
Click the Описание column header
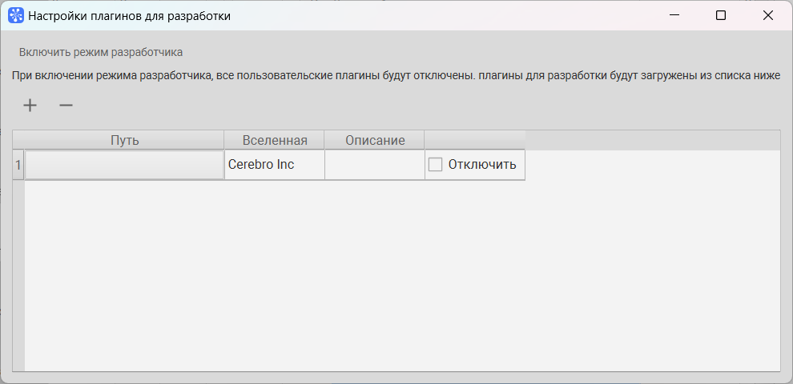(375, 140)
